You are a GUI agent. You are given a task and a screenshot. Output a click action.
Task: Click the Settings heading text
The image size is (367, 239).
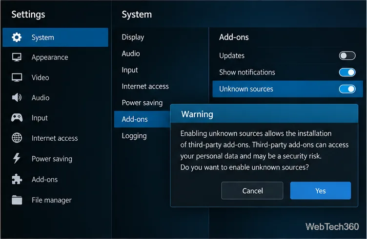tap(28, 15)
